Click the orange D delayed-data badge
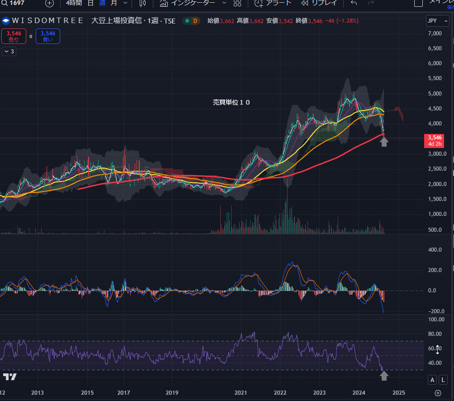The width and height of the screenshot is (454, 401). 195,21
